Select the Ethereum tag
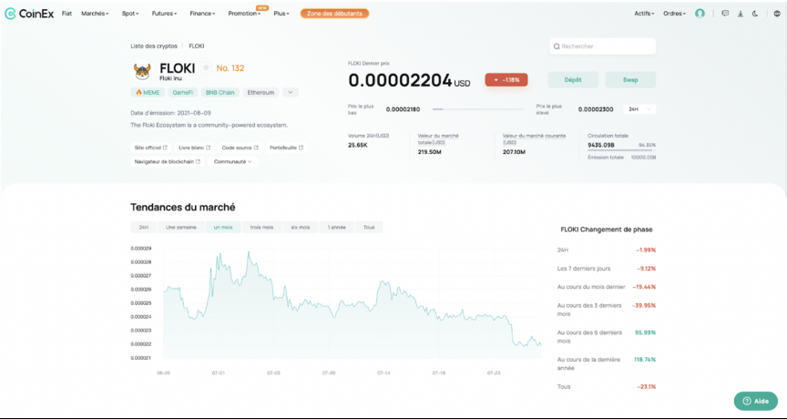This screenshot has width=787, height=419. (261, 92)
